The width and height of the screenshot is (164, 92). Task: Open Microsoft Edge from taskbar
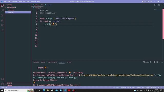tap(44, 90)
